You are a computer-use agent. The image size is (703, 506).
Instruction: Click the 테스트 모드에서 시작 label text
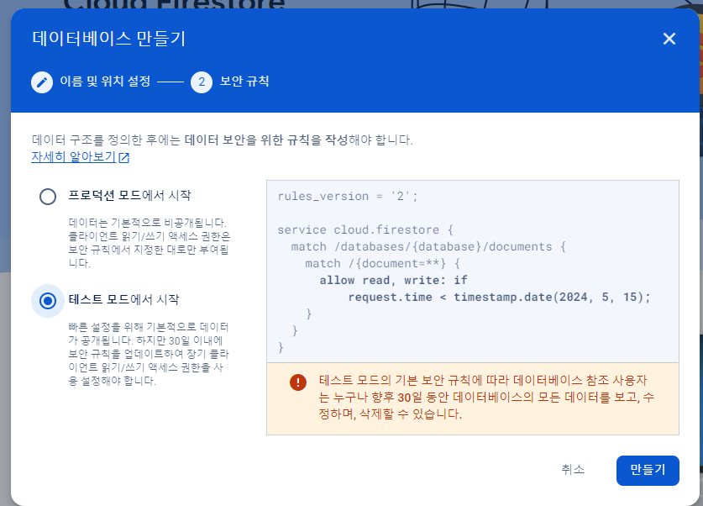123,299
